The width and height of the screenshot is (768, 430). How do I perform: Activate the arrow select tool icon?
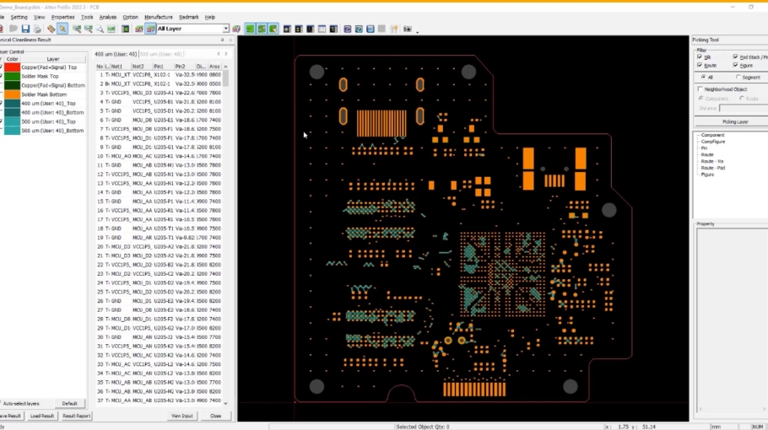62,29
